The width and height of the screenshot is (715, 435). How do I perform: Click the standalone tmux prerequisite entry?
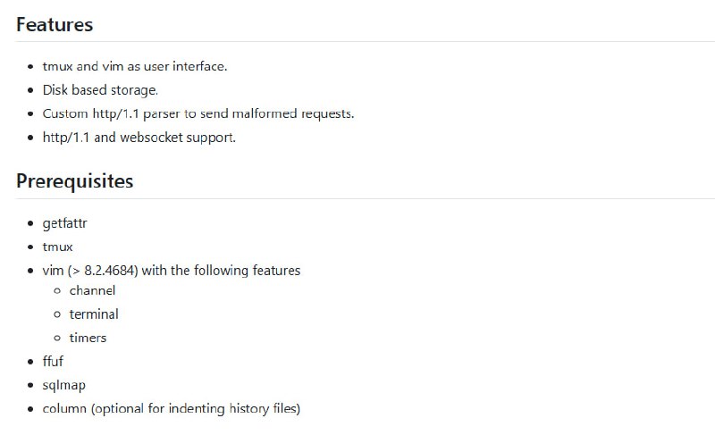pos(58,247)
